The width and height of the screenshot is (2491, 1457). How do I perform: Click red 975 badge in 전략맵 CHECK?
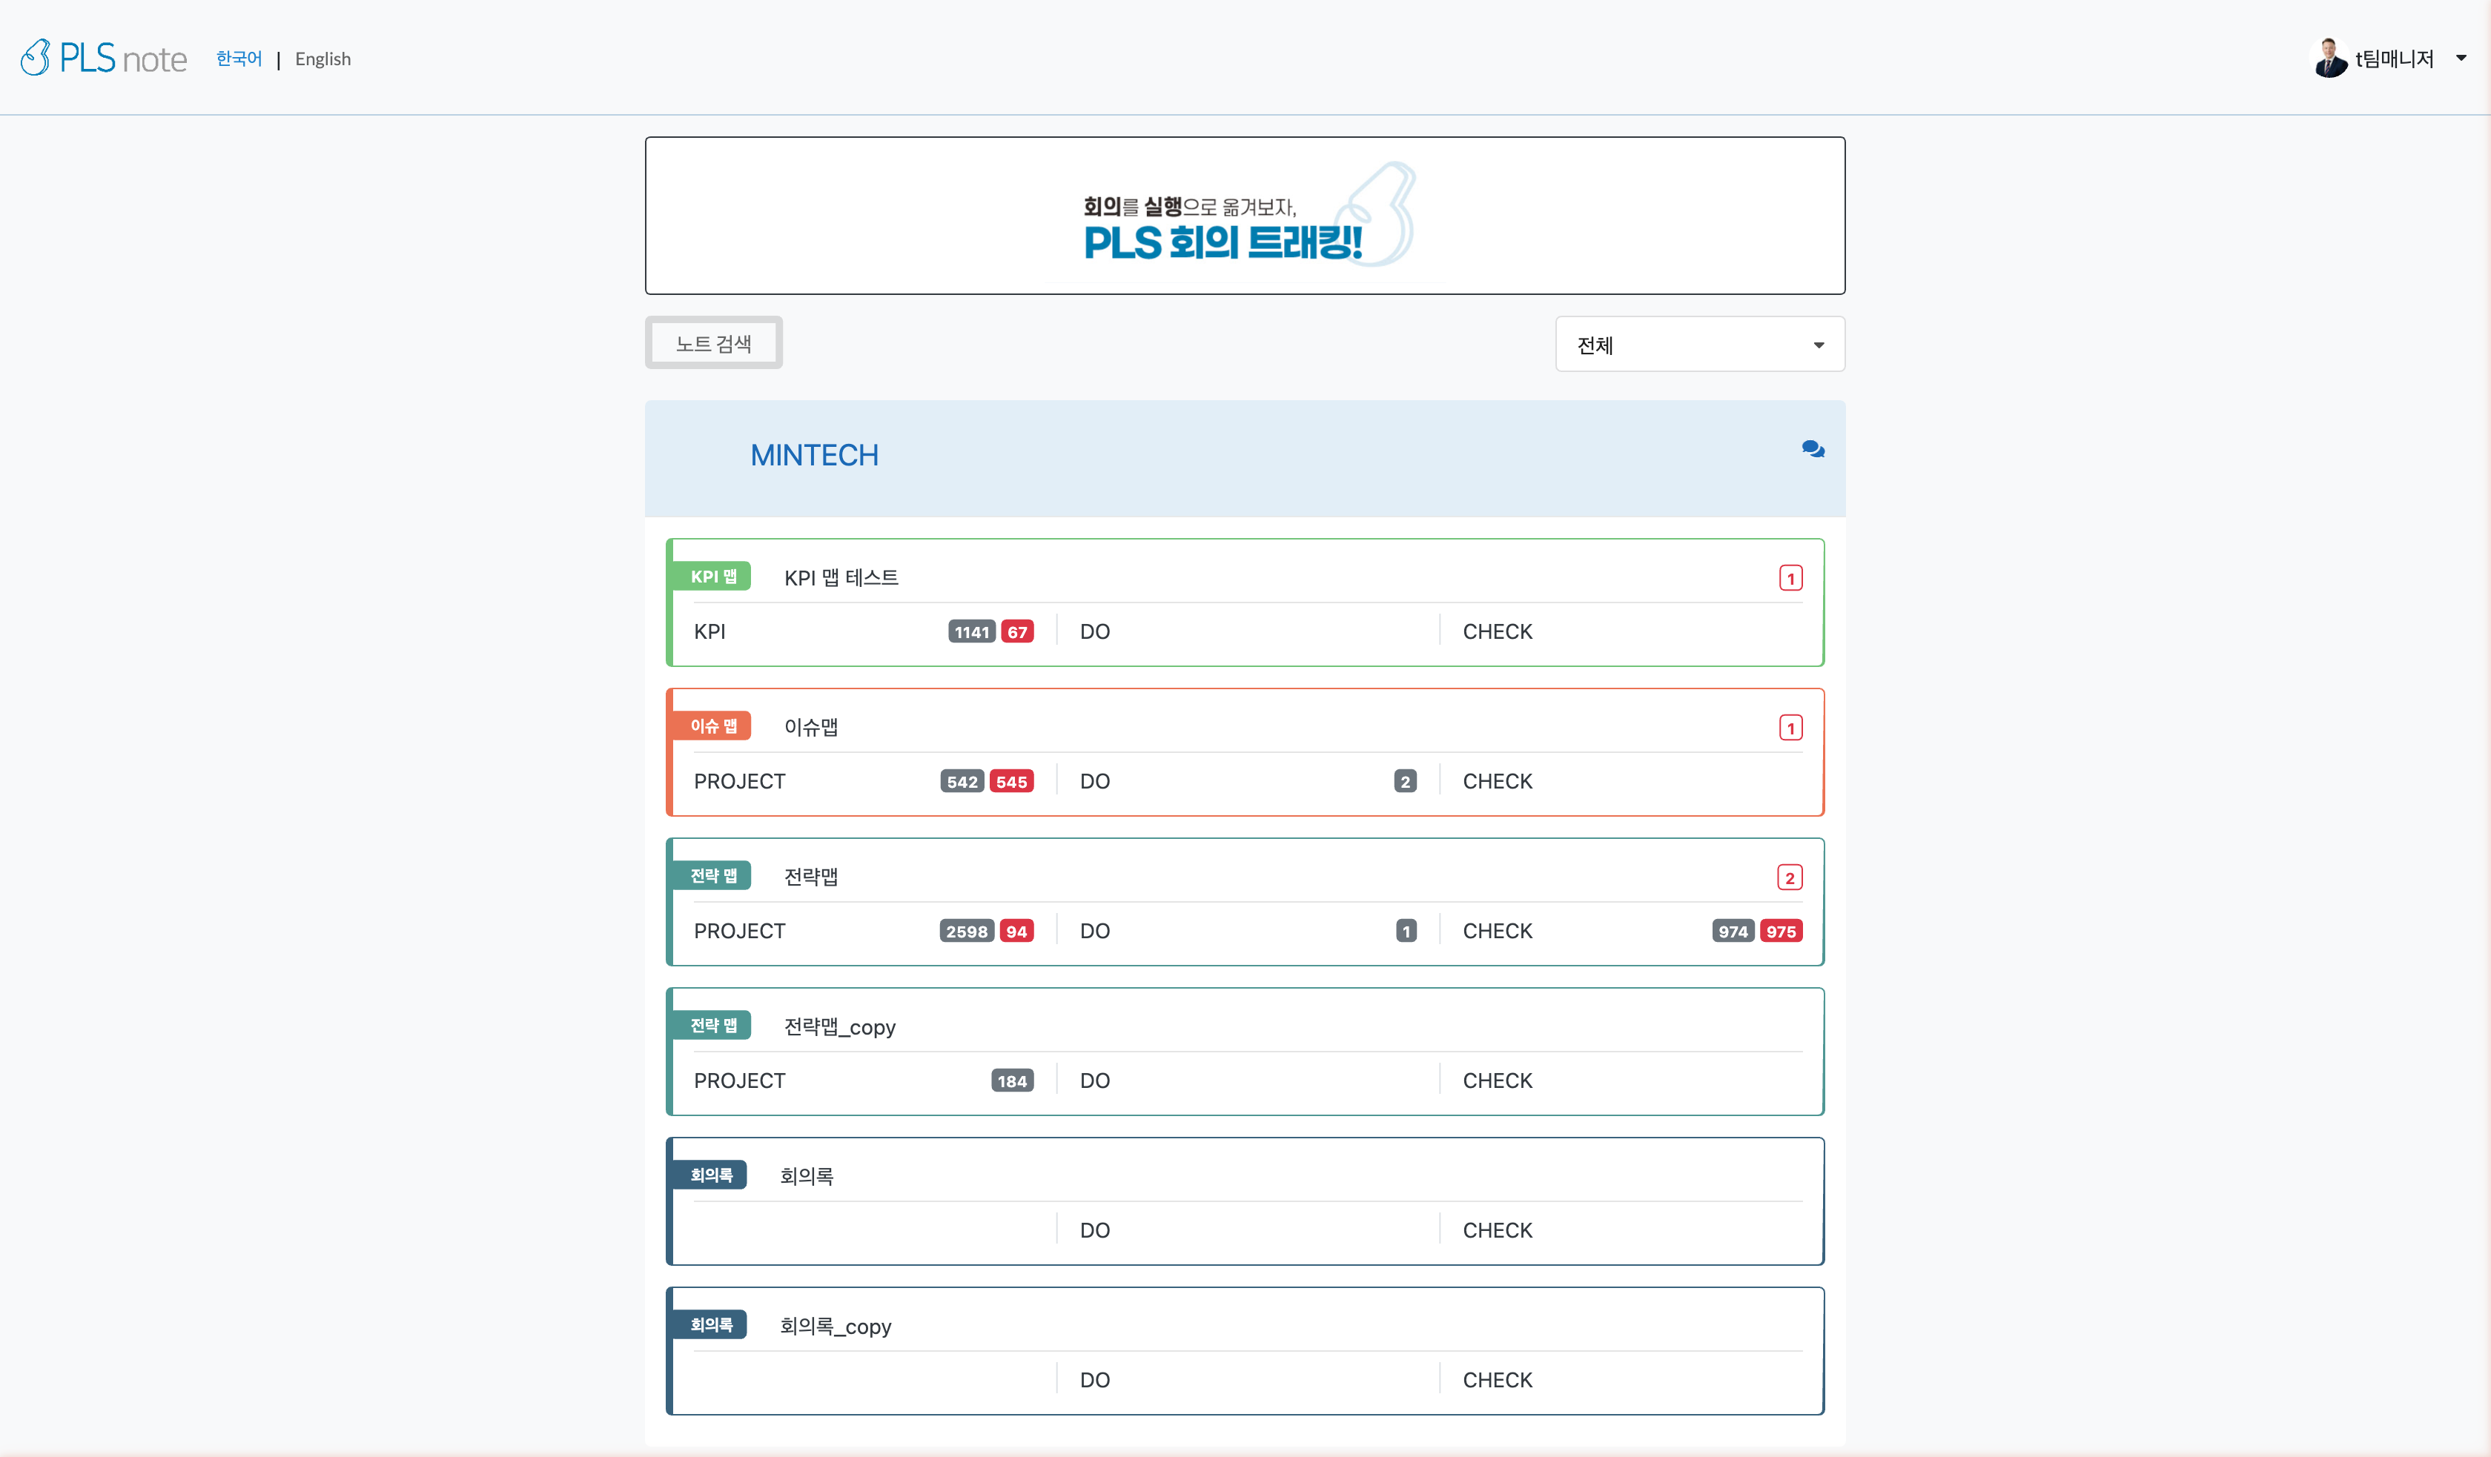1780,931
